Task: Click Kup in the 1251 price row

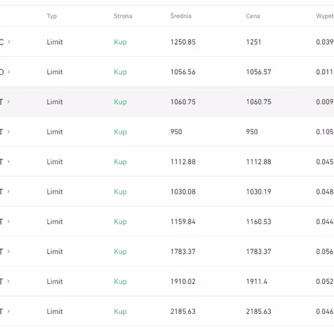Action: click(120, 42)
